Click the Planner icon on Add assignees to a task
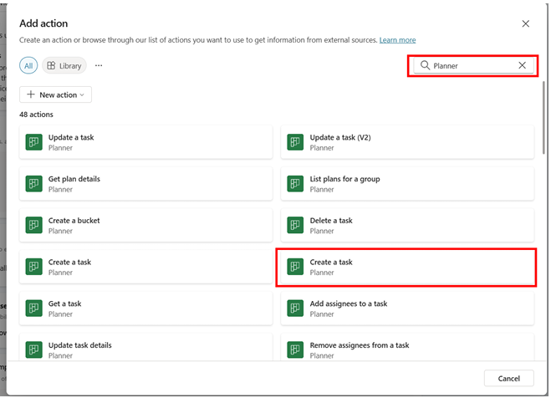The image size is (551, 398). coord(295,309)
